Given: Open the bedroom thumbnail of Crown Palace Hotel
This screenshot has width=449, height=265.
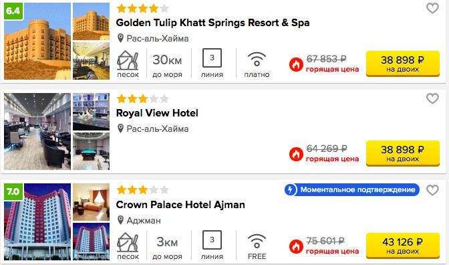Looking at the screenshot, I should pyautogui.click(x=91, y=202).
